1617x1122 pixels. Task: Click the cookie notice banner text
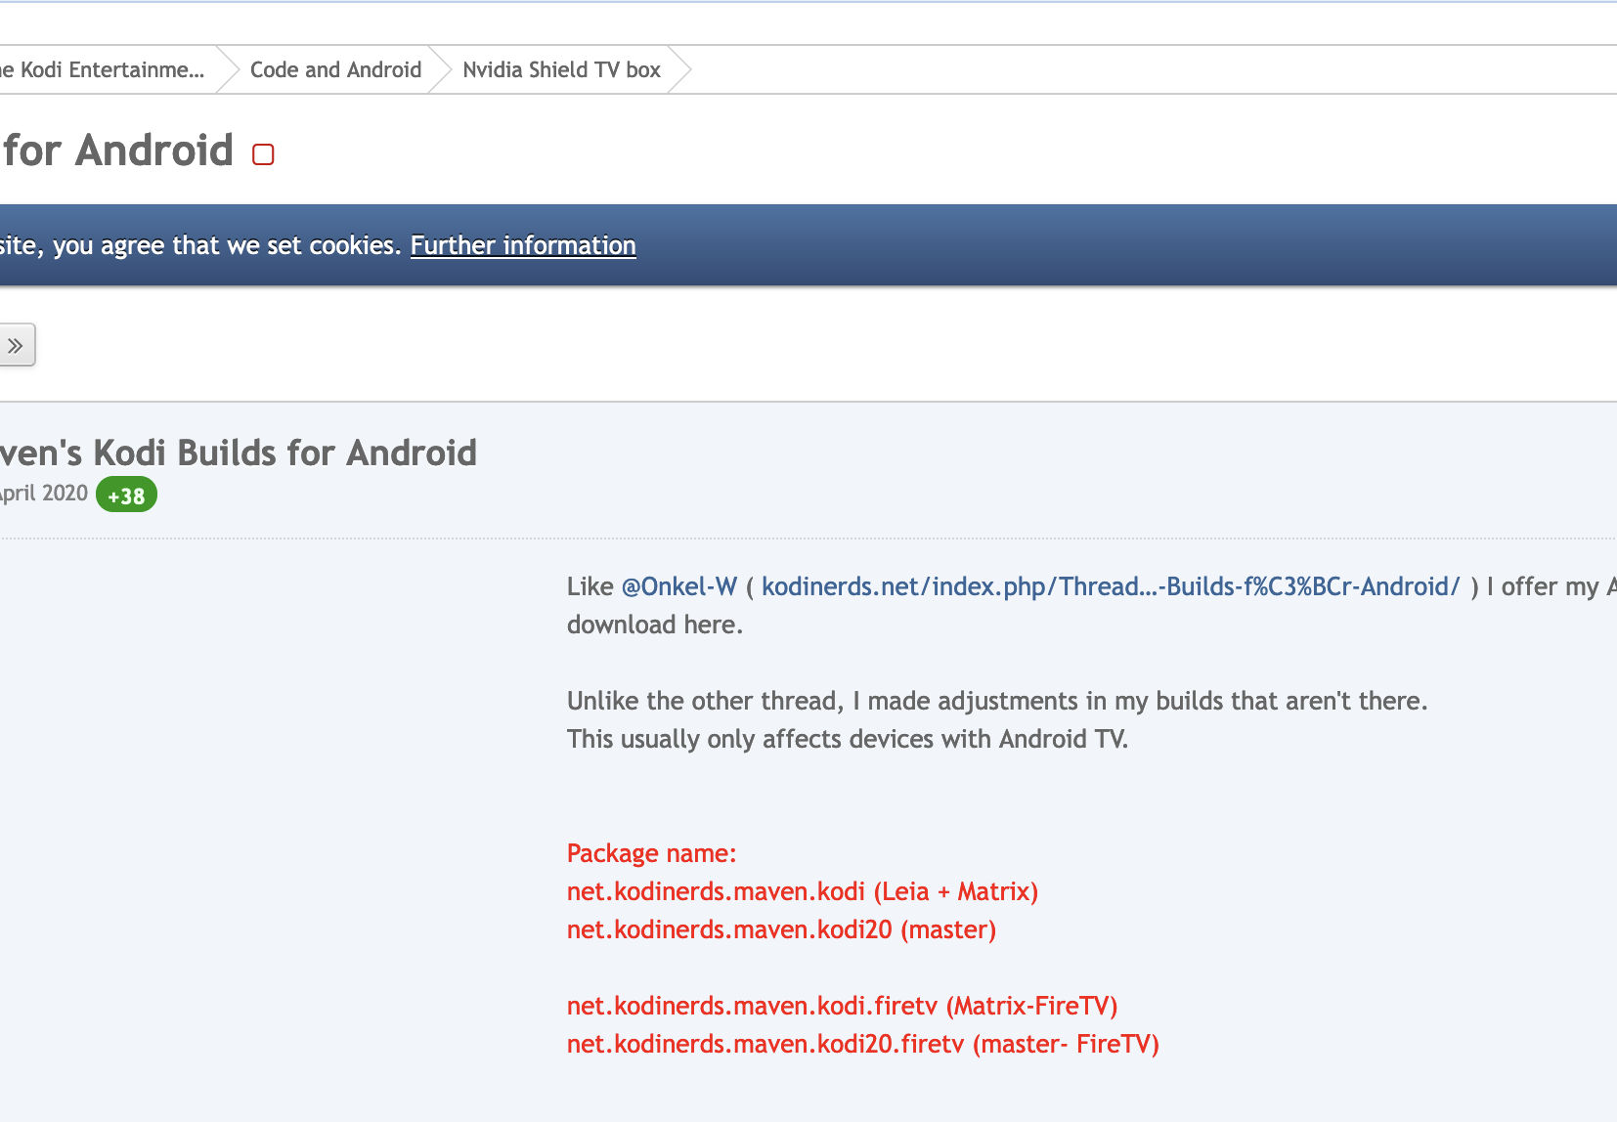point(200,245)
